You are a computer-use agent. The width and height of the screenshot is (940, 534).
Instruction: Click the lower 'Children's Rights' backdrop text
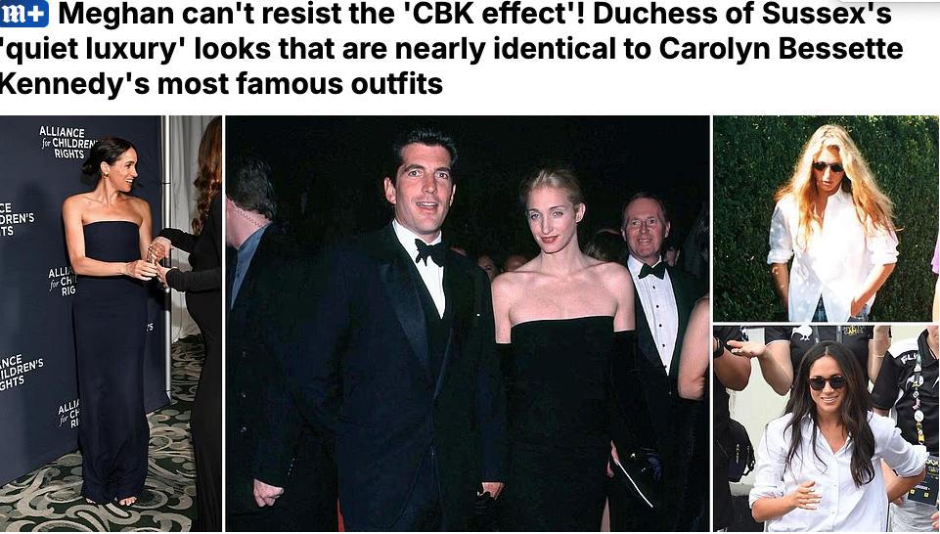22,372
